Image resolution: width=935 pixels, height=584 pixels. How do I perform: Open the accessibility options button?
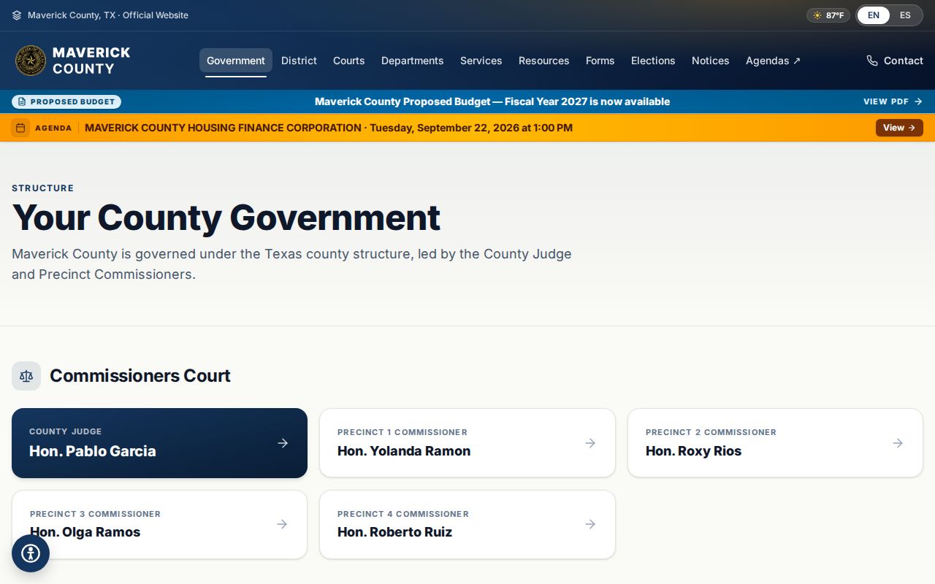[x=31, y=553]
